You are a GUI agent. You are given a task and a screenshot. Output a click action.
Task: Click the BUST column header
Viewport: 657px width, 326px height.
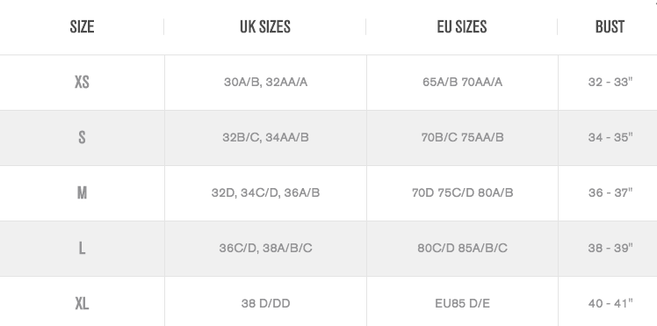(x=610, y=27)
